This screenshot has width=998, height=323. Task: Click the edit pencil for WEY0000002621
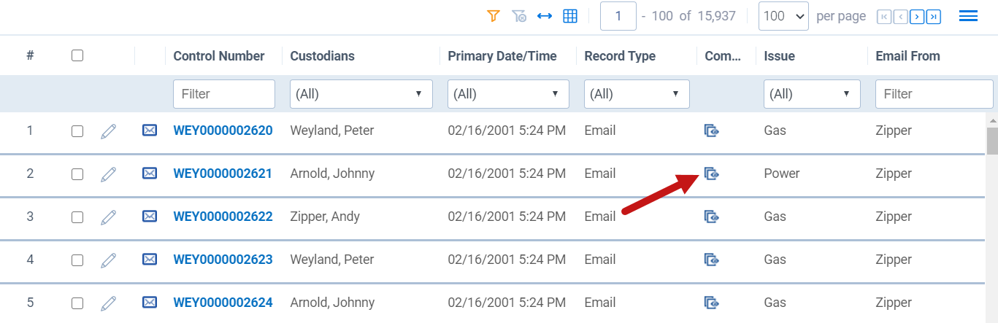(x=108, y=174)
